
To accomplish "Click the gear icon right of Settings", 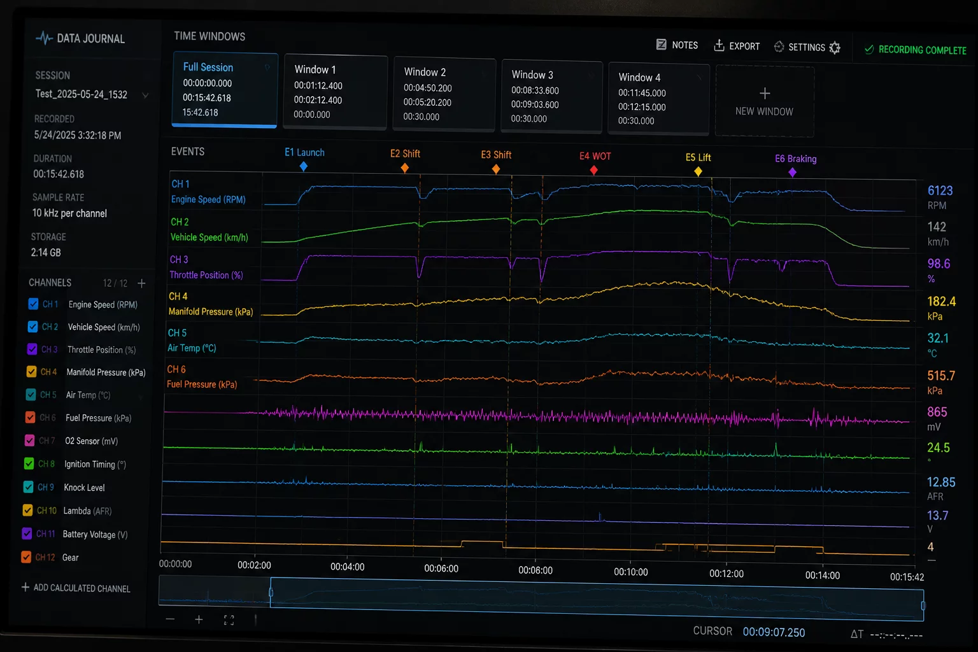I will [x=835, y=48].
